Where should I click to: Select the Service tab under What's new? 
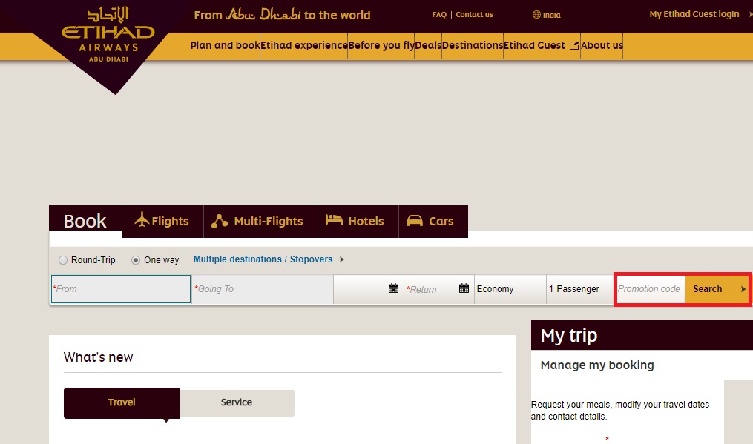click(x=237, y=402)
